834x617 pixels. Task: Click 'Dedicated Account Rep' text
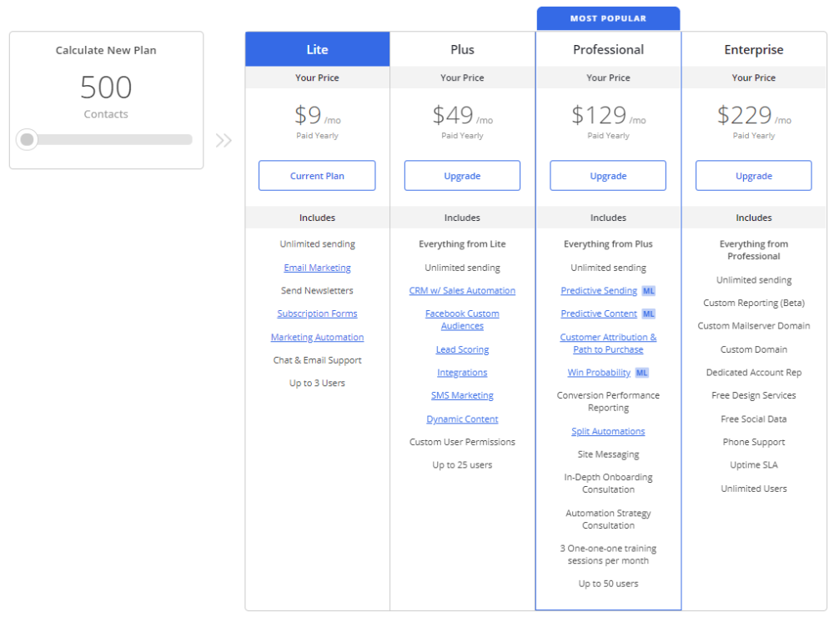pos(754,373)
